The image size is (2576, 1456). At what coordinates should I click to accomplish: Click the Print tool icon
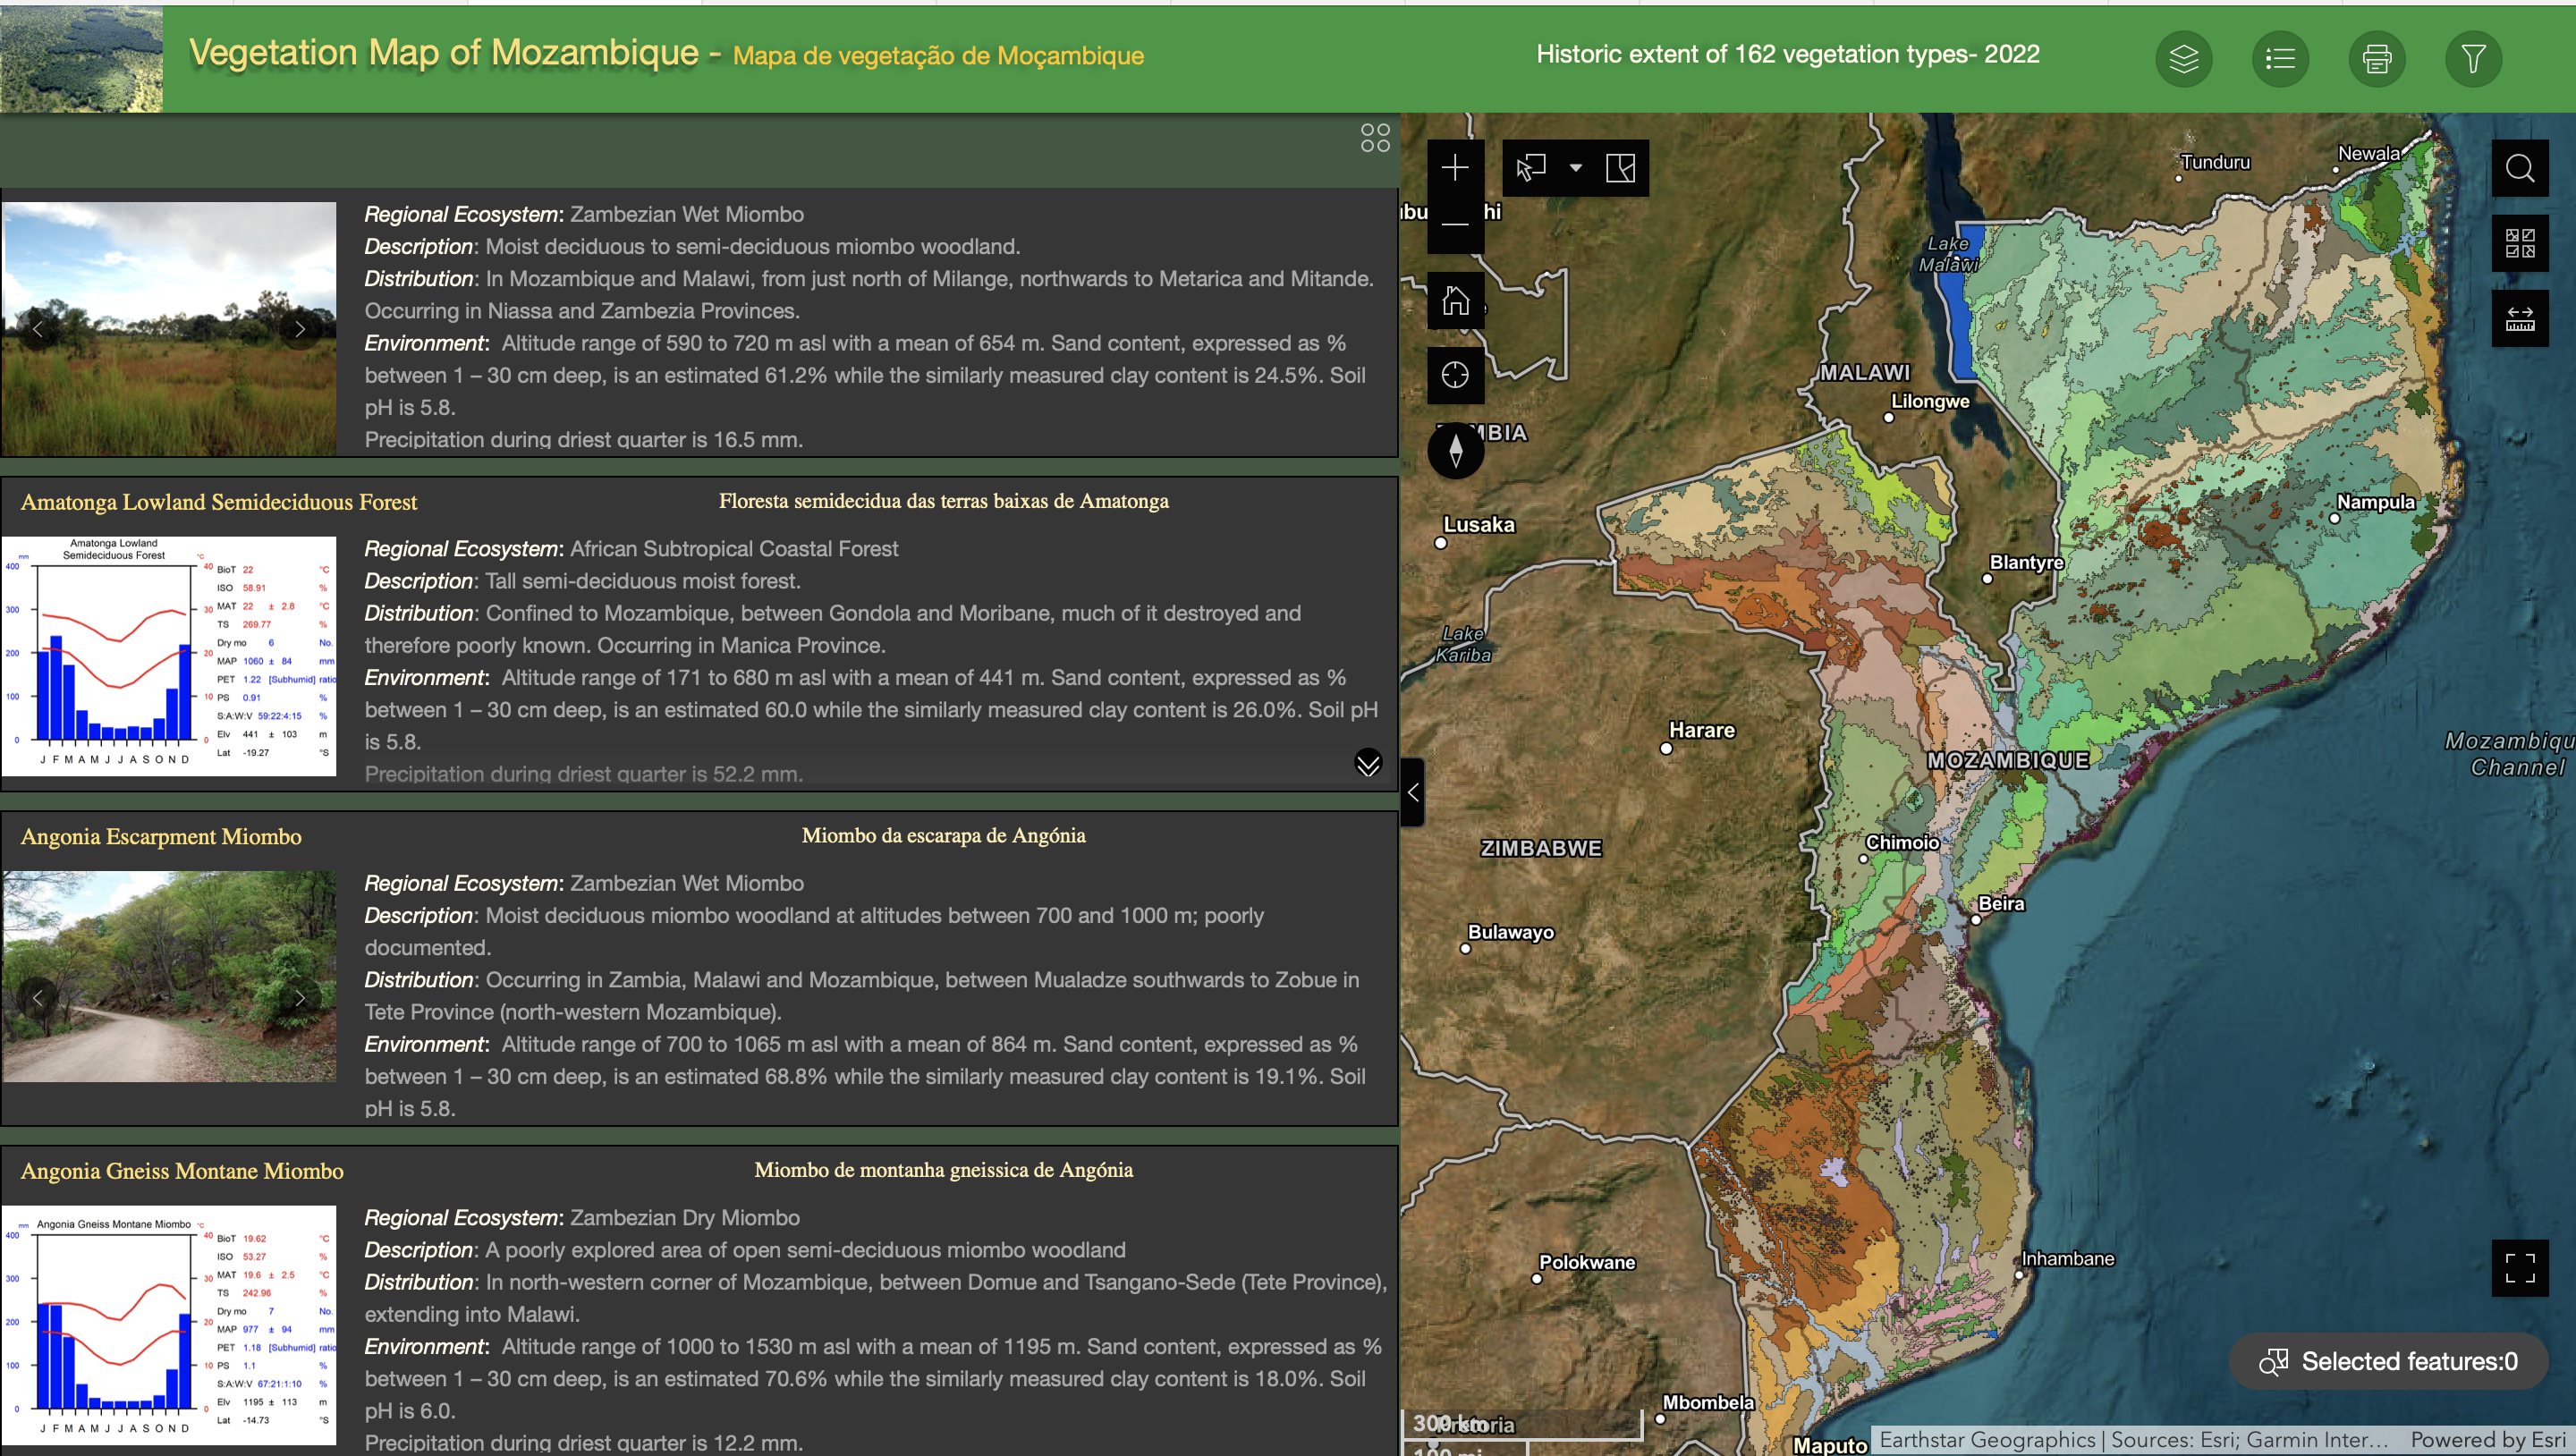[2377, 58]
